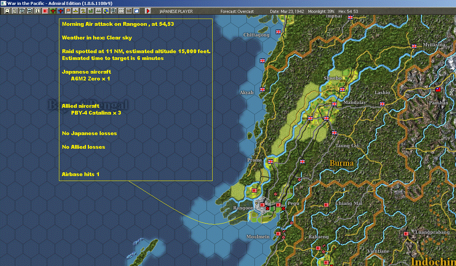Click the cloud weather toolbar icon

136,11
